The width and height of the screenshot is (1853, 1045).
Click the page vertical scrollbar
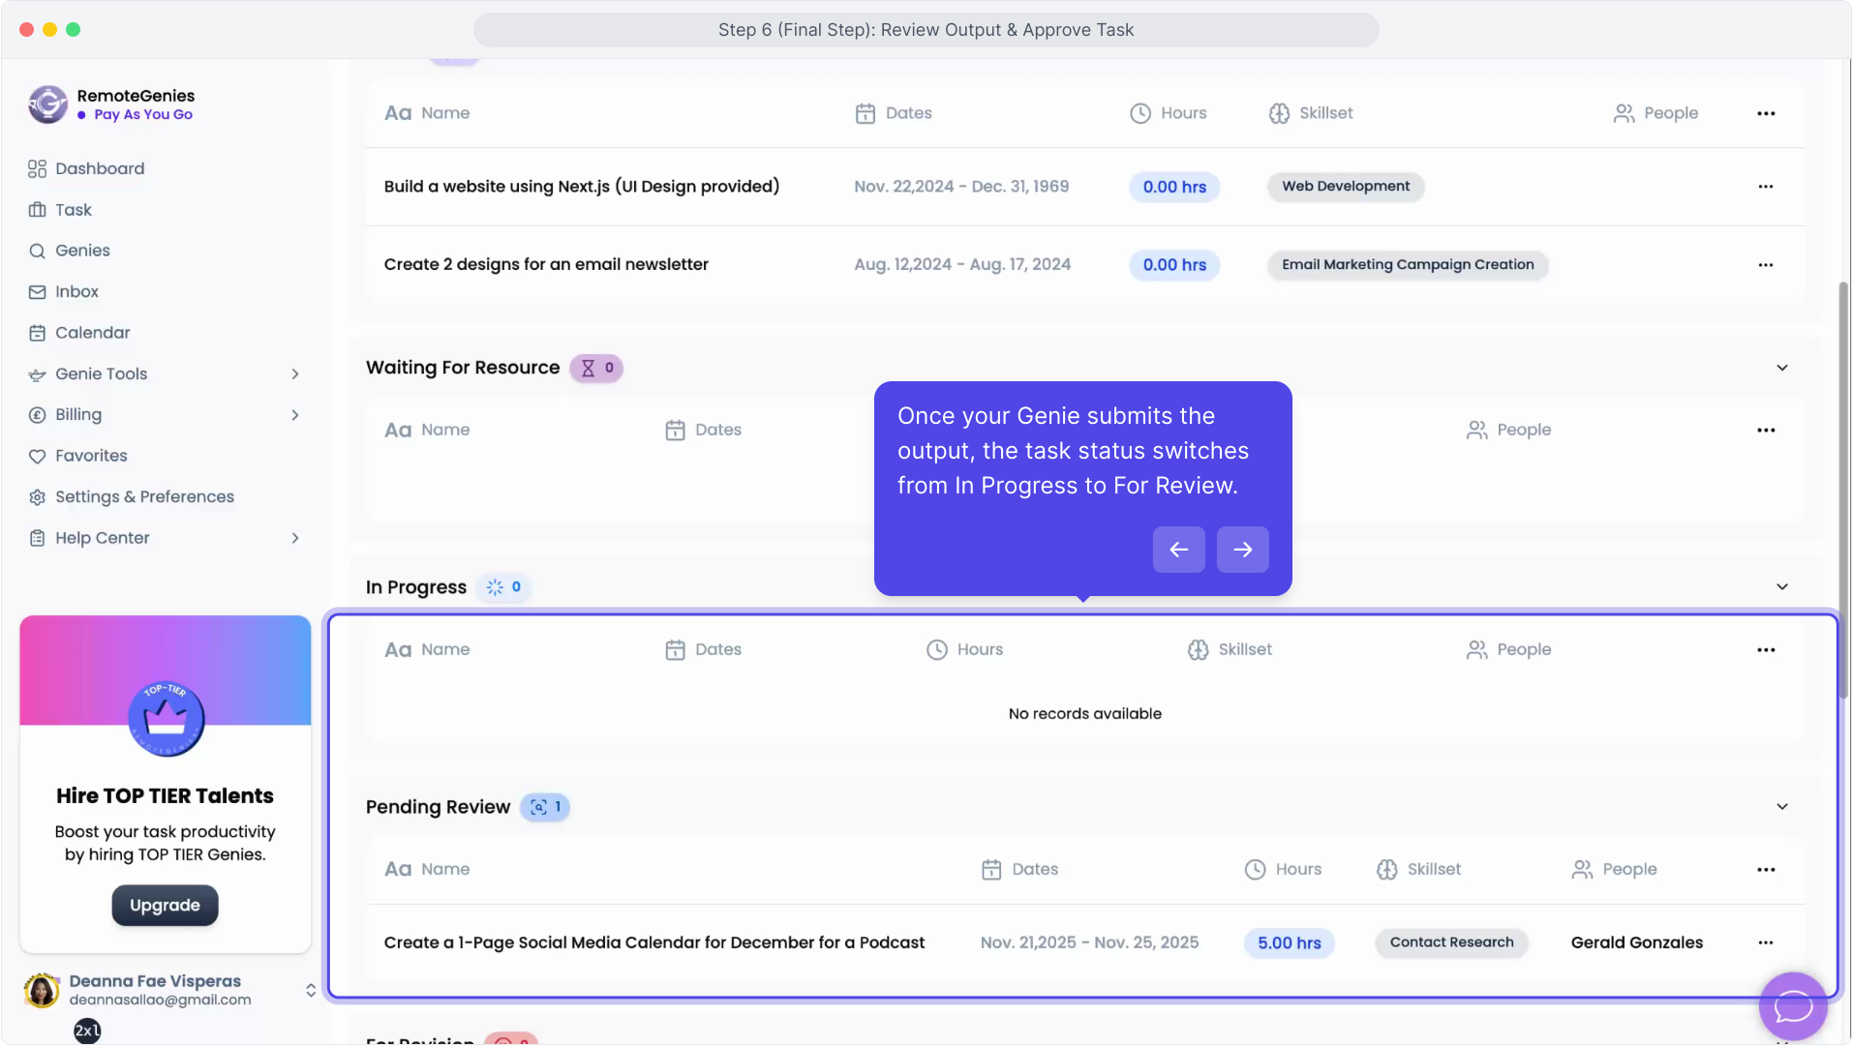[1843, 489]
